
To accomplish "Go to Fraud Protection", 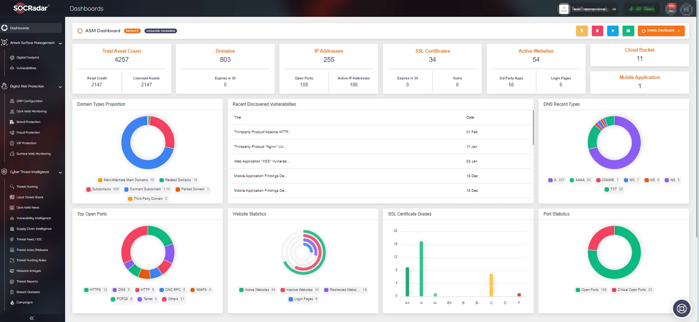I will tap(28, 132).
